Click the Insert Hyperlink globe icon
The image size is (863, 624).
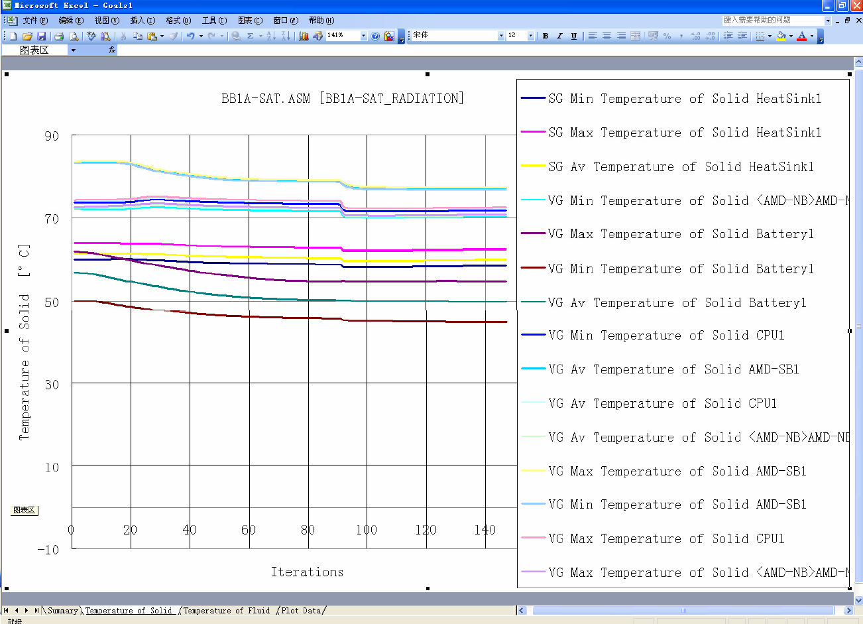236,36
